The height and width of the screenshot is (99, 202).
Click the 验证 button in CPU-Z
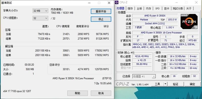click(x=175, y=84)
